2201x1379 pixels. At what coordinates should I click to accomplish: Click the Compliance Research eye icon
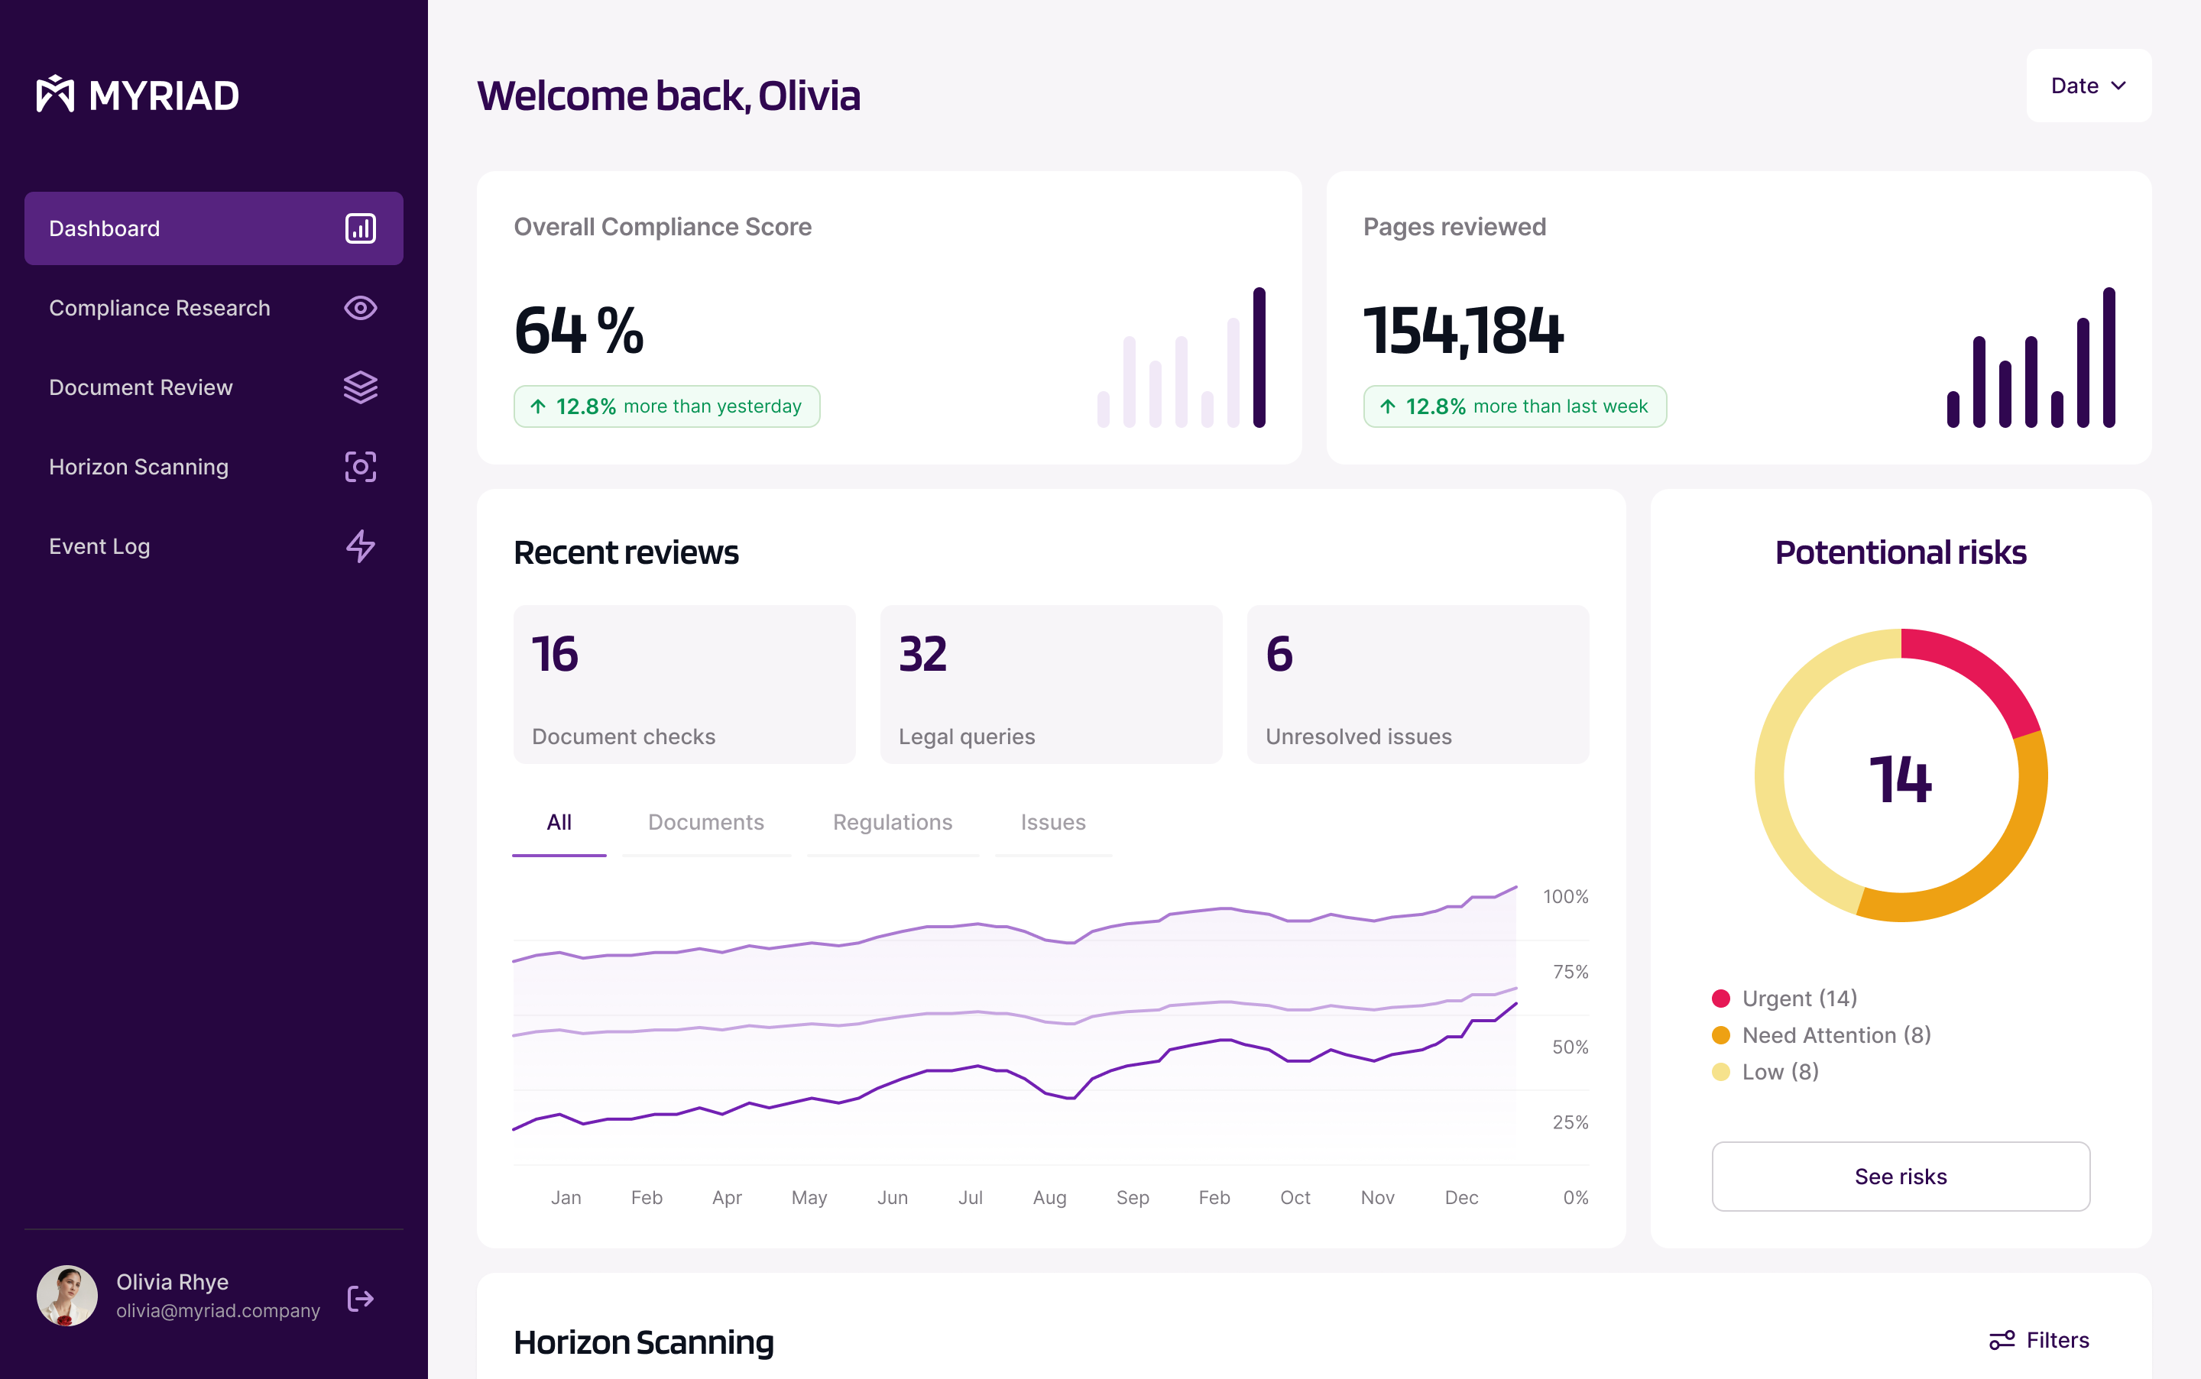tap(361, 308)
